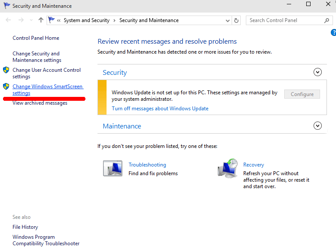336x250 pixels.
Task: Collapse the Security section chevron
Action: pos(317,72)
